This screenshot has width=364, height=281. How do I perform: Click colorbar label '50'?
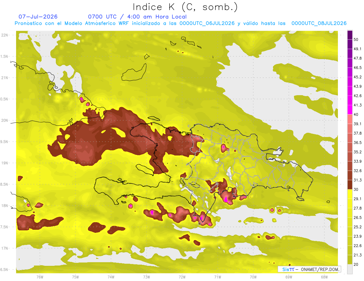click(357, 40)
